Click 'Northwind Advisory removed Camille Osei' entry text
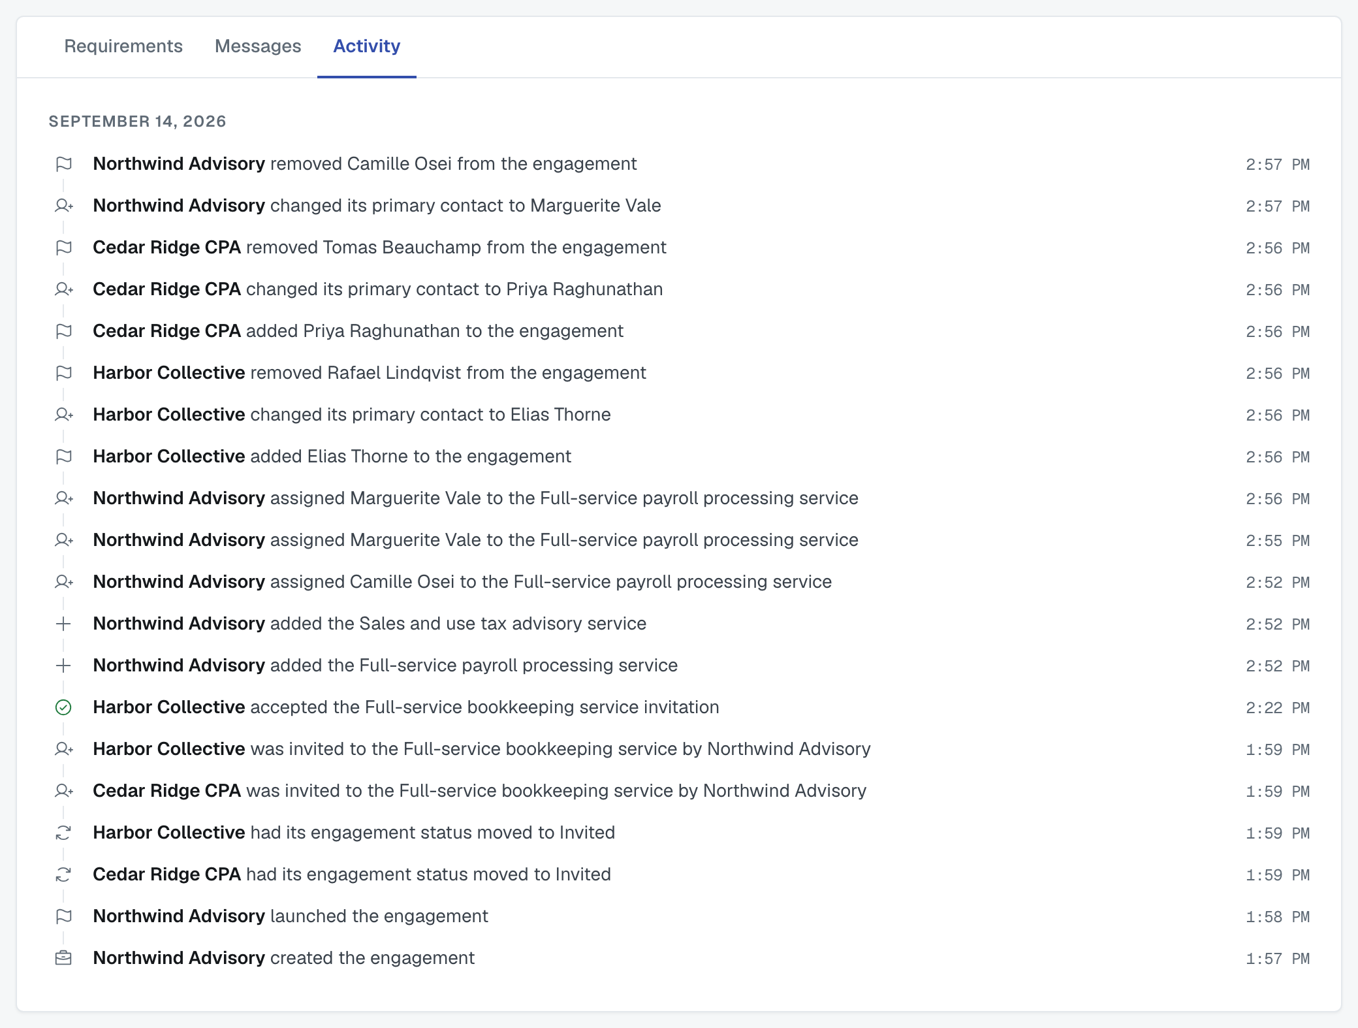Screen dimensions: 1358x1028 click(x=364, y=164)
